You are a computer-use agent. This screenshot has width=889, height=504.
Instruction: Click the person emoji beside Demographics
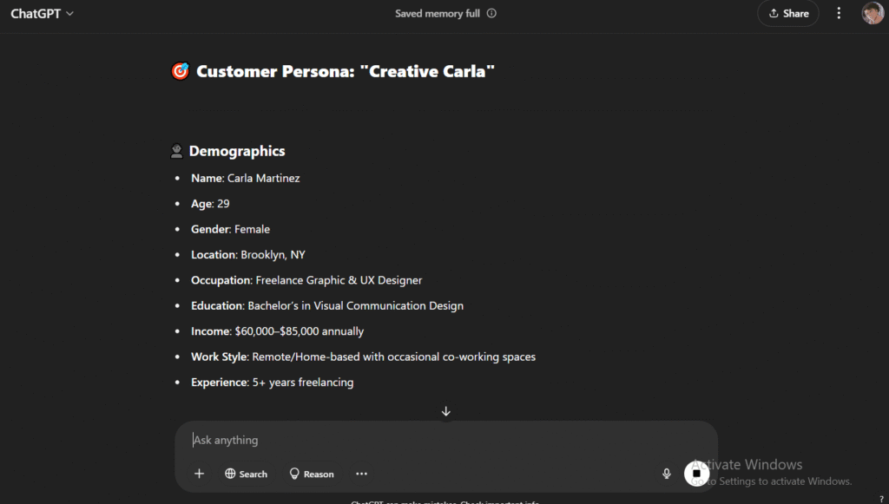tap(177, 151)
